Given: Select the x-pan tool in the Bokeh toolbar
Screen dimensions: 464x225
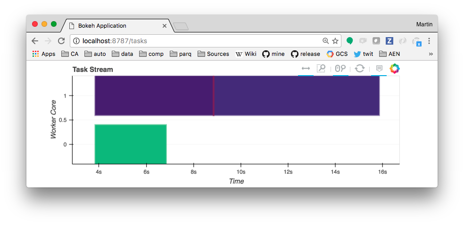Looking at the screenshot, I should click(306, 69).
